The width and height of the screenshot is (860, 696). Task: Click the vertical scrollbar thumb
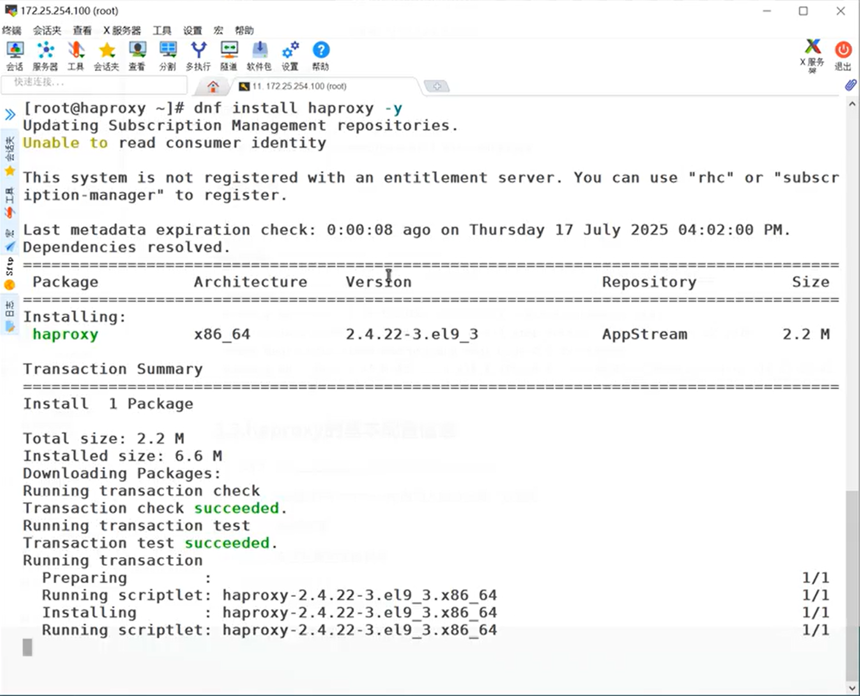(x=852, y=585)
